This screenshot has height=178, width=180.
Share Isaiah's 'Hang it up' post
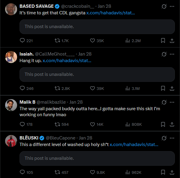(x=172, y=88)
